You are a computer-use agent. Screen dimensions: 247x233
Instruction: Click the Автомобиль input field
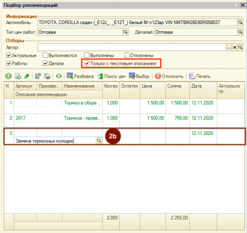137,22
